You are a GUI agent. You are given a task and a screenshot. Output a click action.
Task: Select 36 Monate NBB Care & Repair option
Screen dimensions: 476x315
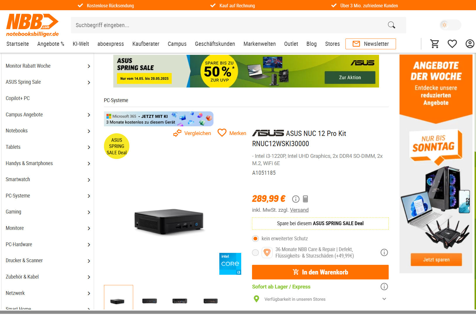coord(256,253)
